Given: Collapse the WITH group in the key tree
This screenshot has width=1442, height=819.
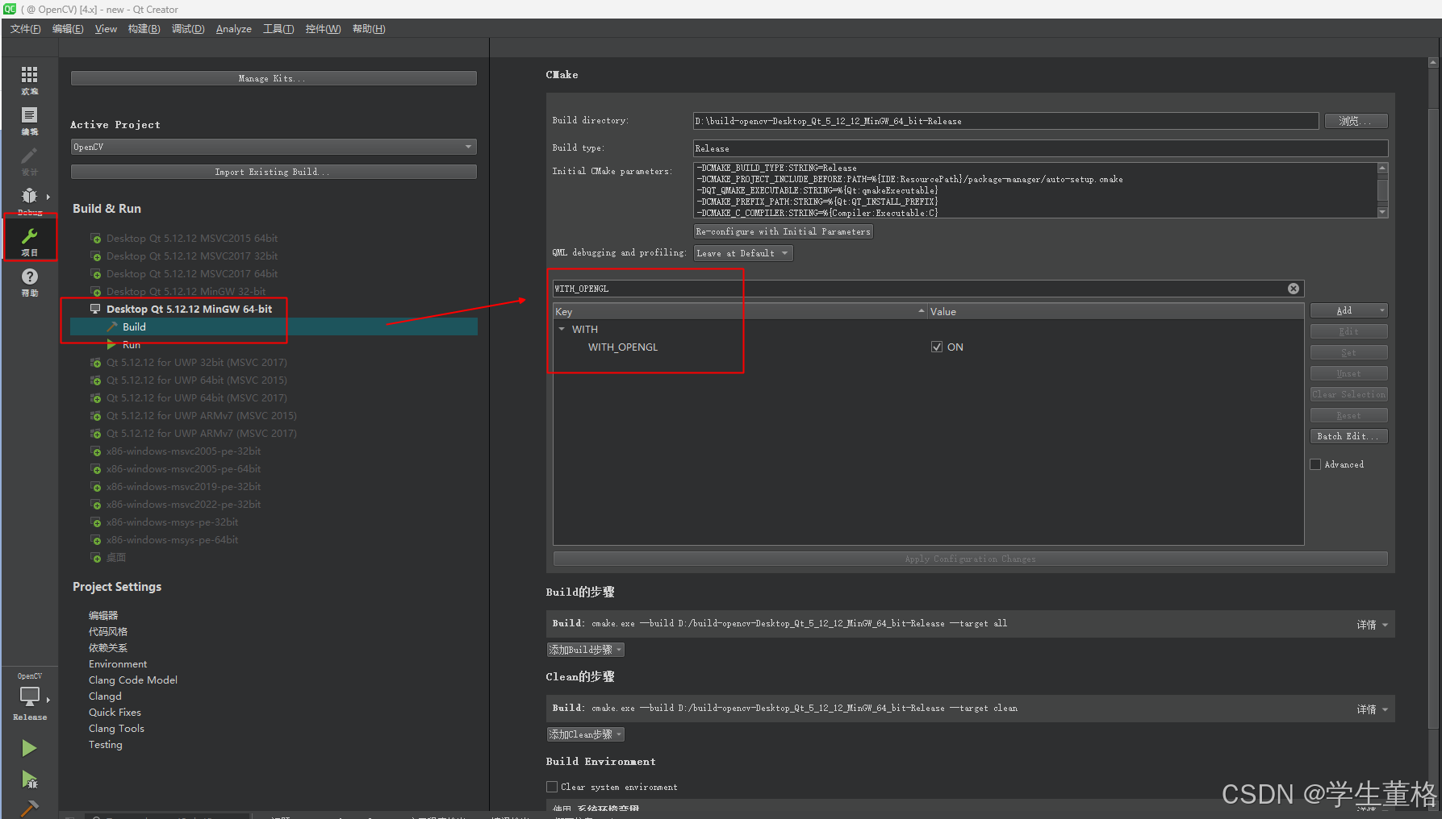Looking at the screenshot, I should [x=562, y=330].
